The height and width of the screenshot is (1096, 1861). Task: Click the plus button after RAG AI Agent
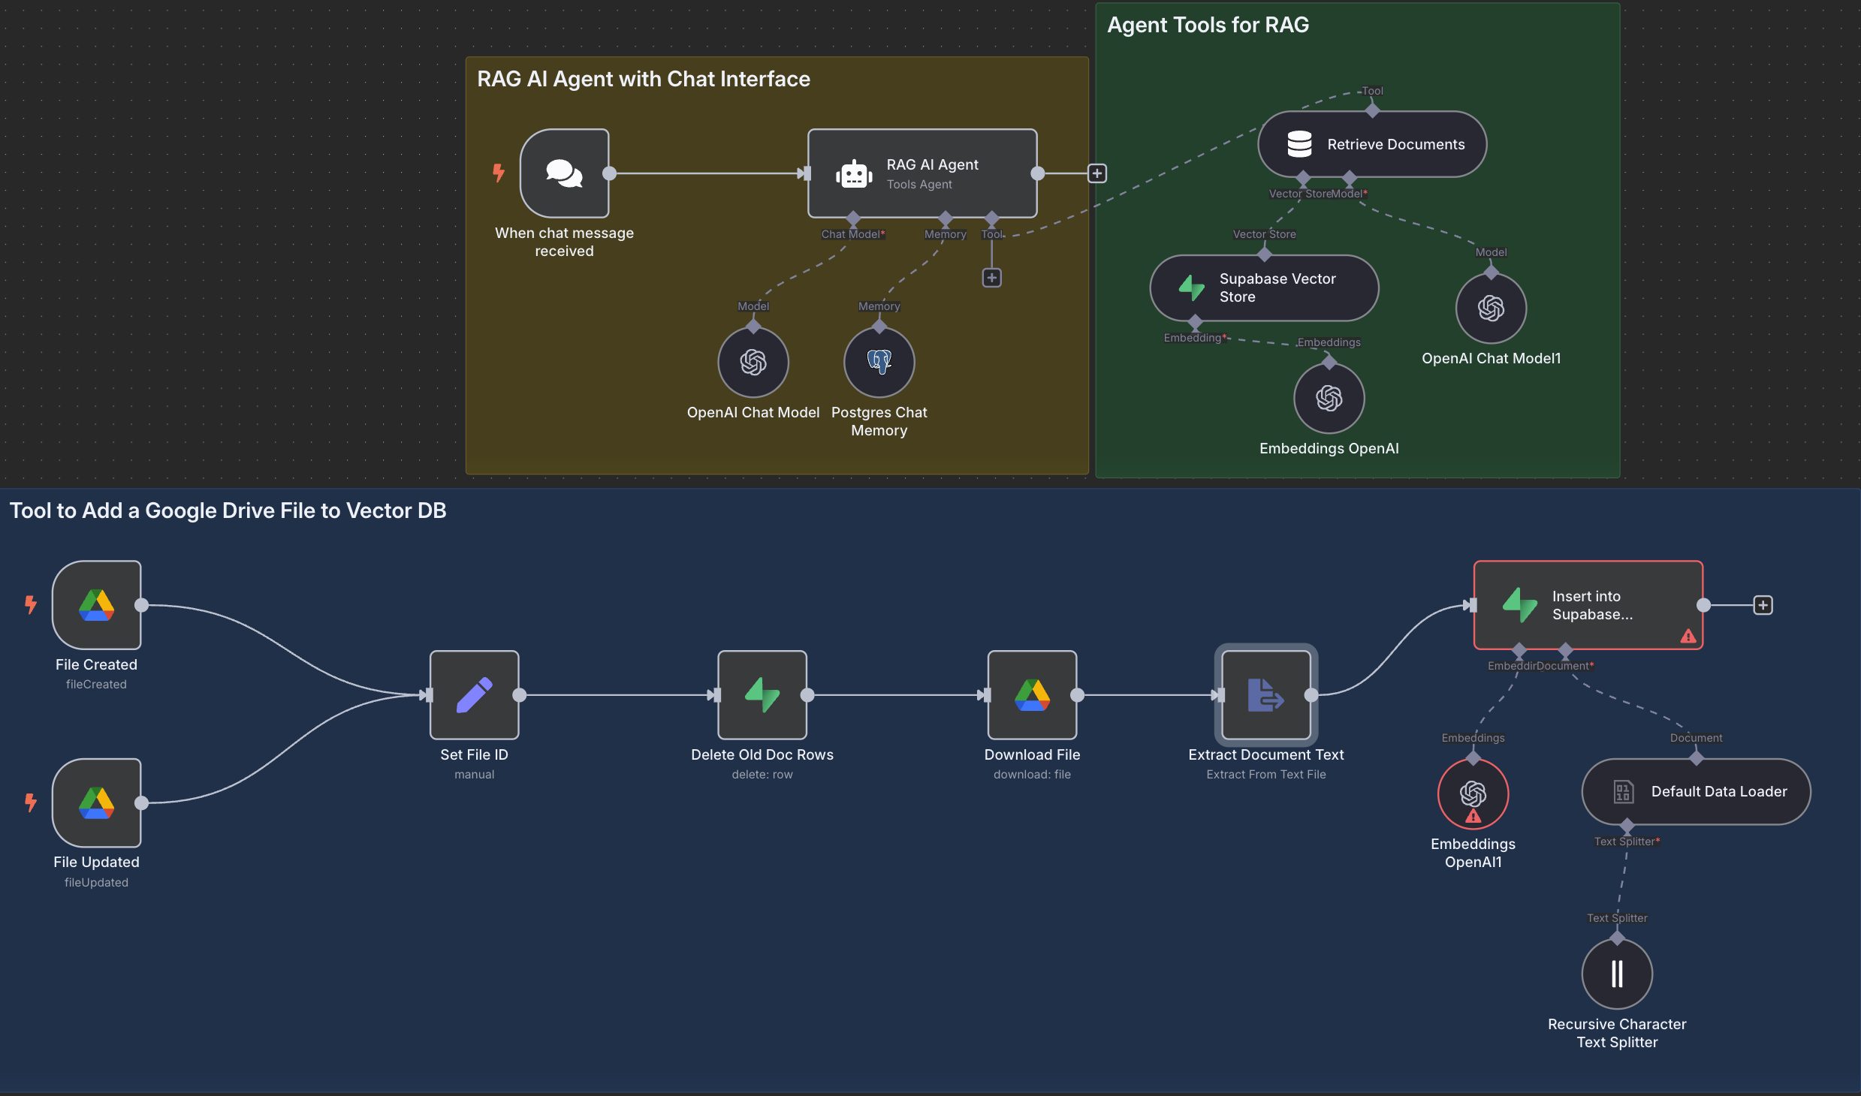[1096, 173]
